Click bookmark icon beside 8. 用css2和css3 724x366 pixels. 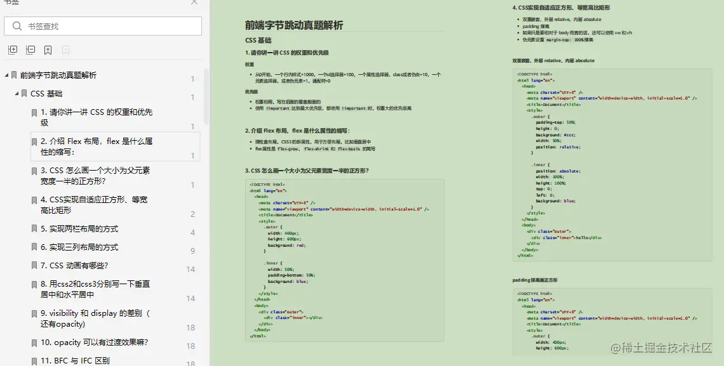tap(34, 284)
